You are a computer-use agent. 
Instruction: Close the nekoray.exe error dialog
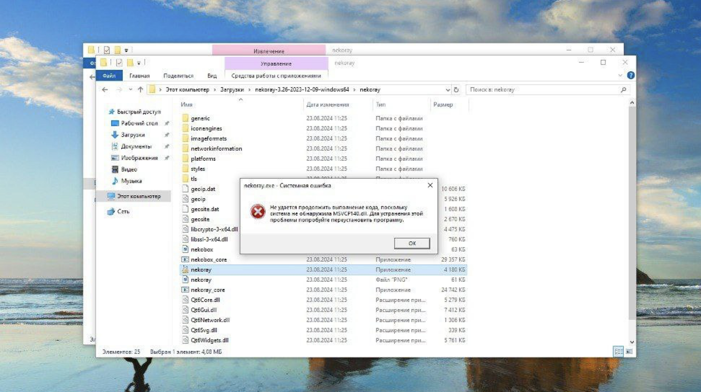(430, 185)
